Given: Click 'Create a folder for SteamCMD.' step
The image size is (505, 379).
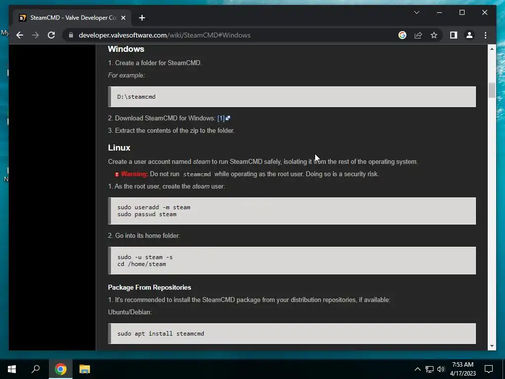Looking at the screenshot, I should point(154,63).
